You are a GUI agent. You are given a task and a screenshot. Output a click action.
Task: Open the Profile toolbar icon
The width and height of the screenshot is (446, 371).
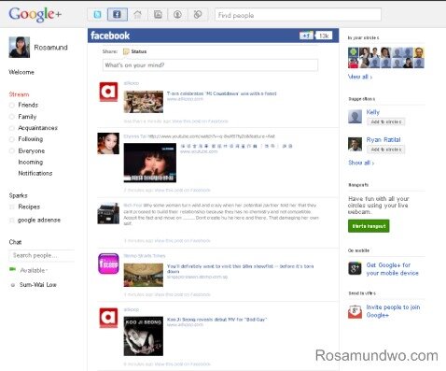coord(177,15)
